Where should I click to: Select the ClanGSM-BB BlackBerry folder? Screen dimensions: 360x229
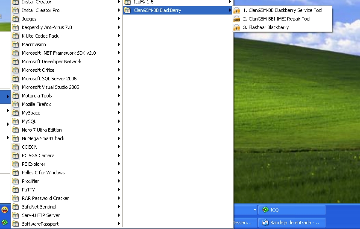coord(178,10)
